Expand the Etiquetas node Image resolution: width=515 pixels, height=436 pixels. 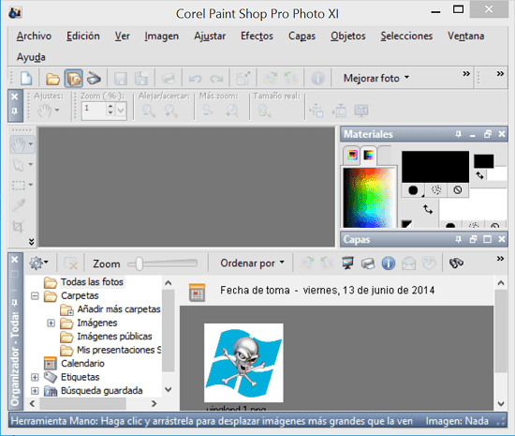click(x=35, y=377)
